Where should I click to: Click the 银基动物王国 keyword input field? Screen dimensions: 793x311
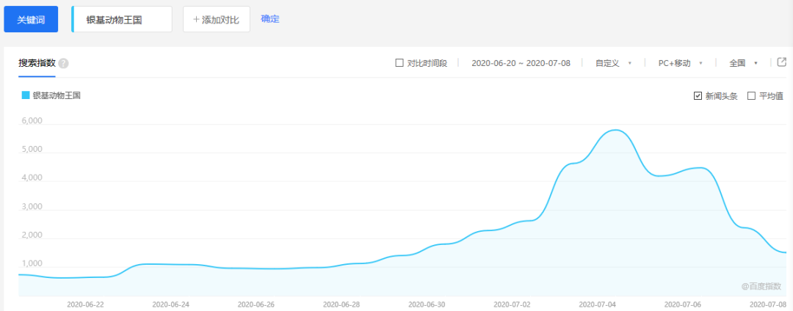[122, 19]
